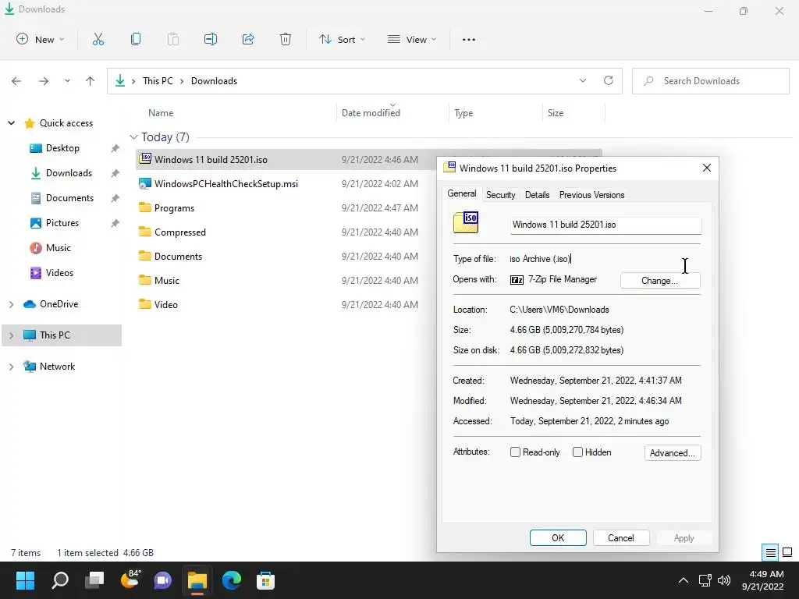Image resolution: width=799 pixels, height=599 pixels.
Task: Click the Delete trash icon in toolbar
Action: pyautogui.click(x=286, y=39)
